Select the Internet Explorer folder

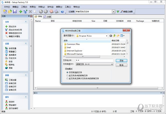[x=73, y=51]
